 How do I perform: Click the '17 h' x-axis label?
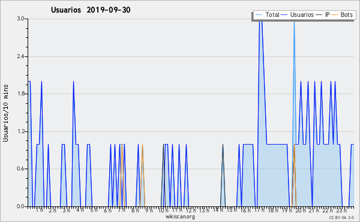[259, 210]
